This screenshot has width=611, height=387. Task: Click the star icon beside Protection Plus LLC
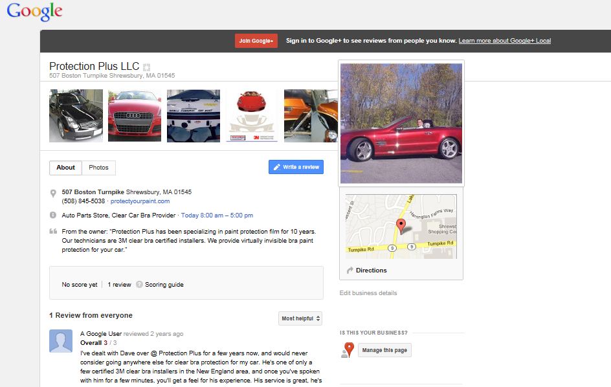pyautogui.click(x=146, y=67)
